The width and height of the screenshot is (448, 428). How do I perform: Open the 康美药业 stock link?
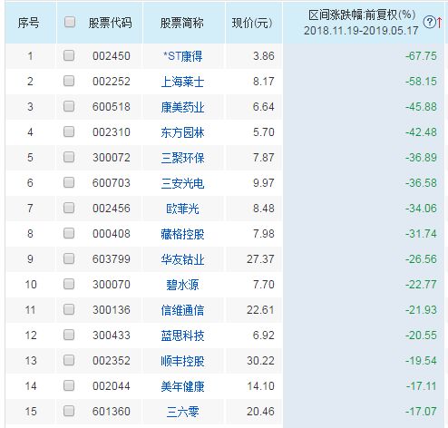tap(182, 107)
